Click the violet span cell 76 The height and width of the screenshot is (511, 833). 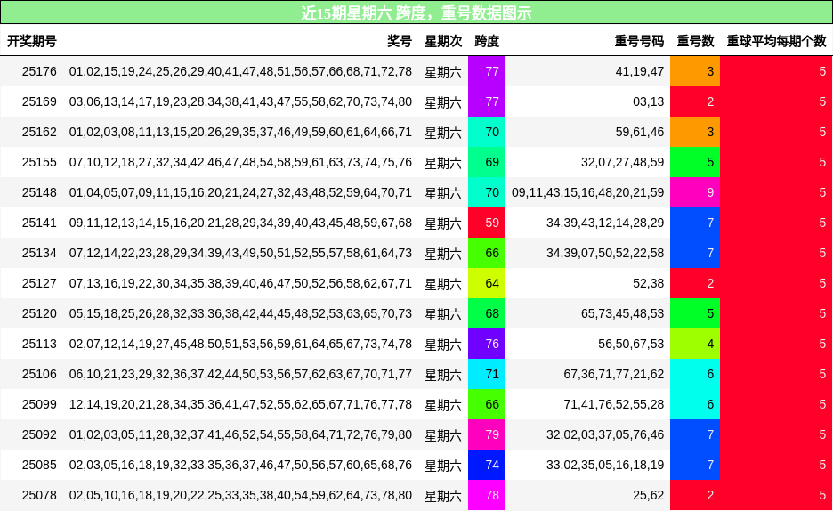[487, 344]
